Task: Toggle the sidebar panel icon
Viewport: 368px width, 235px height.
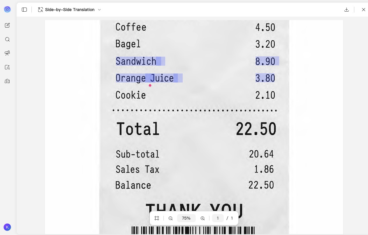Action: (24, 10)
